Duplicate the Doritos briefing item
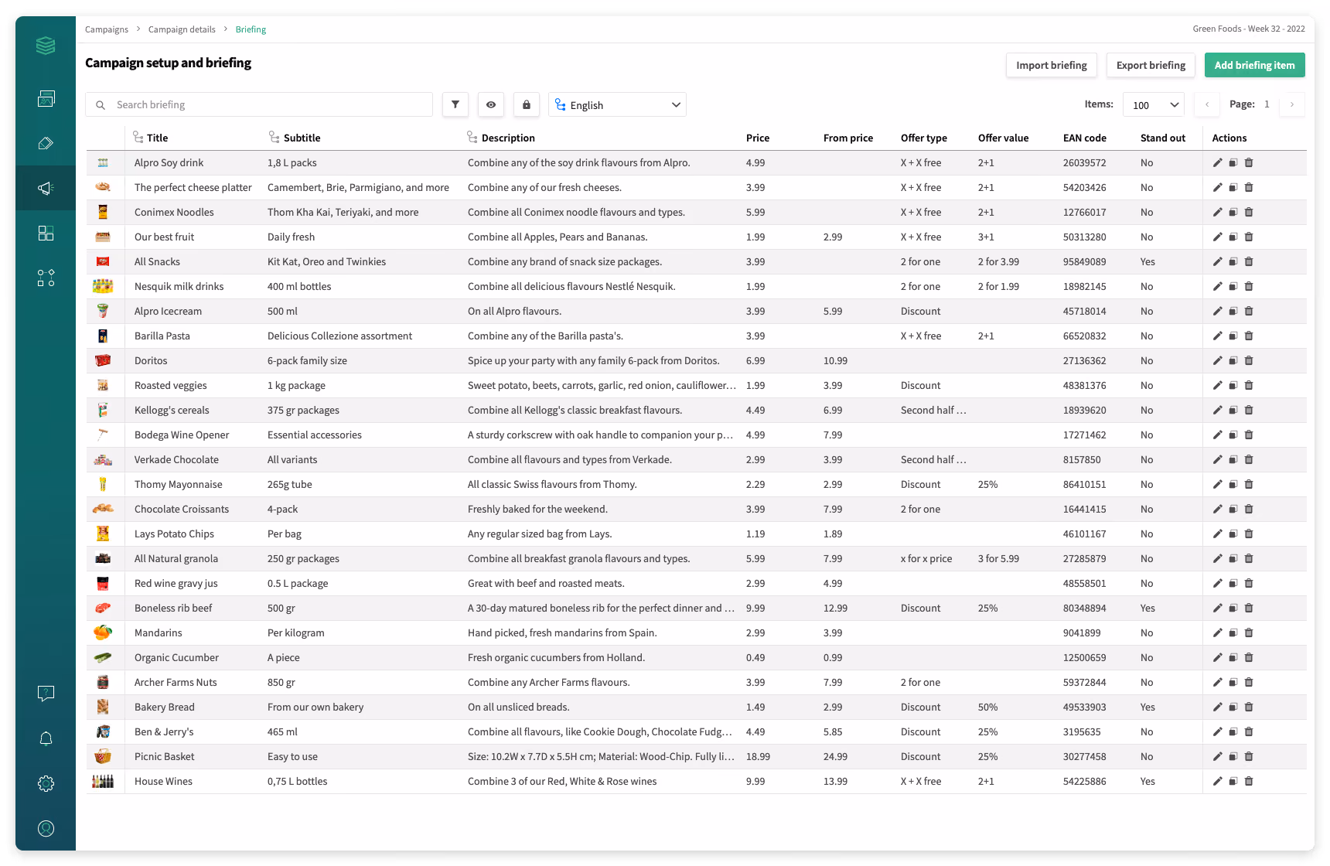The image size is (1330, 866). 1233,360
